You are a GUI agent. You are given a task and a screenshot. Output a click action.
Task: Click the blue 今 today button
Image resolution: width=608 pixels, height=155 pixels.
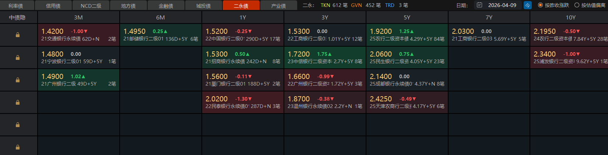[528, 5]
